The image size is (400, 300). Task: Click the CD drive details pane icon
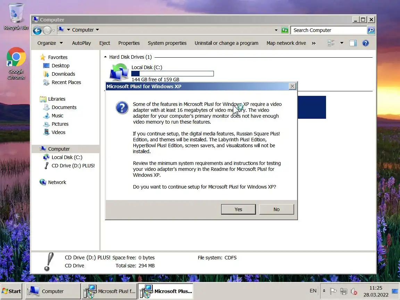[49, 261]
